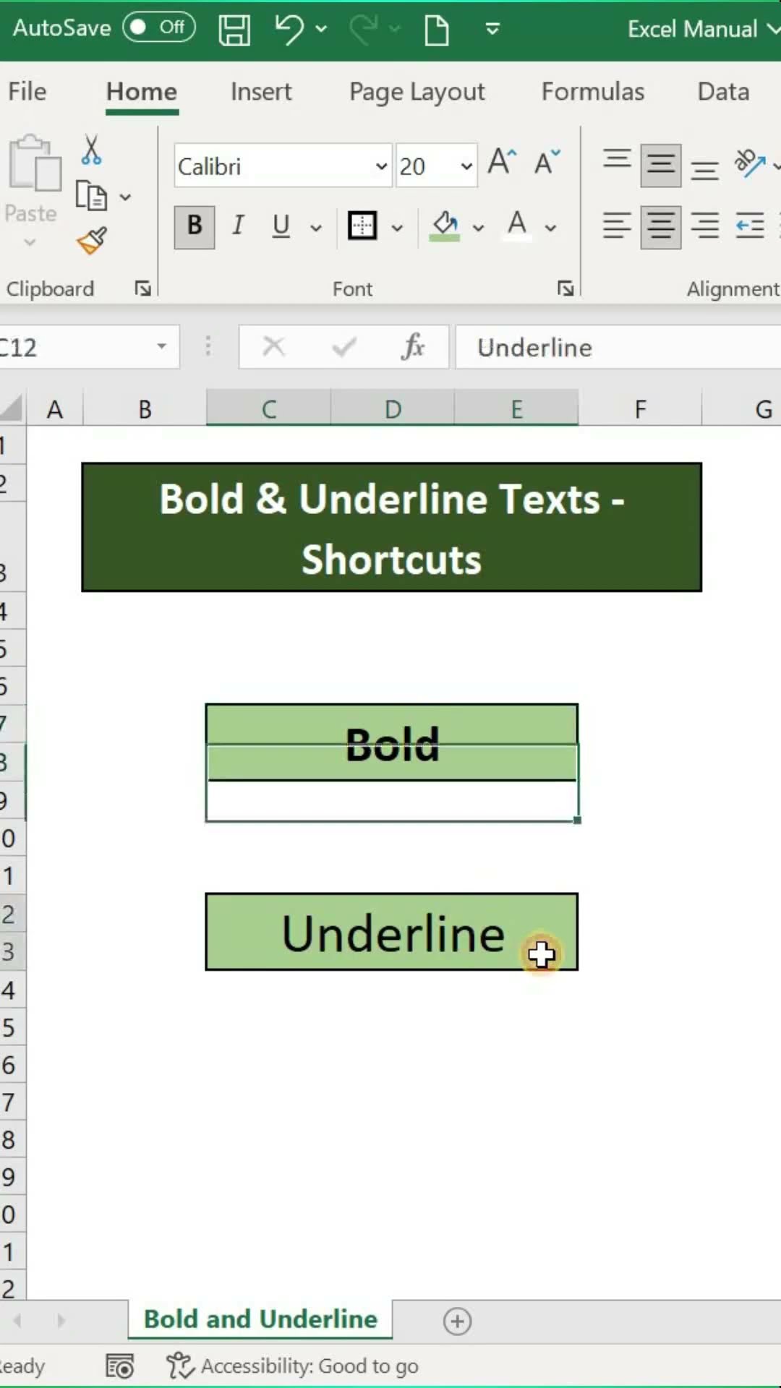This screenshot has width=781, height=1388.
Task: Click the Orientation text angle icon
Action: point(750,163)
